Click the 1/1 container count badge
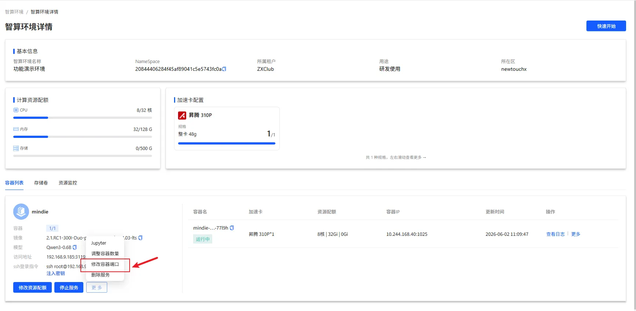 click(x=53, y=228)
